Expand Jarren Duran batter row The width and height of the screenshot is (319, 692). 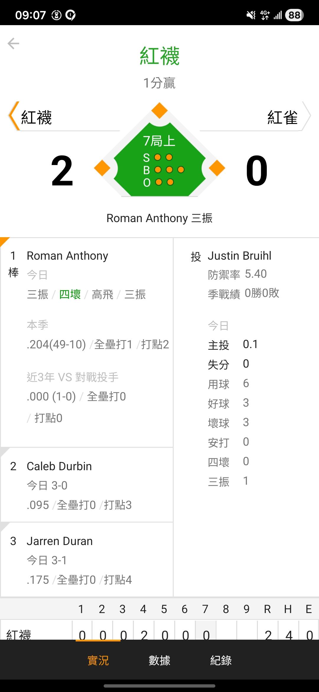pyautogui.click(x=87, y=560)
